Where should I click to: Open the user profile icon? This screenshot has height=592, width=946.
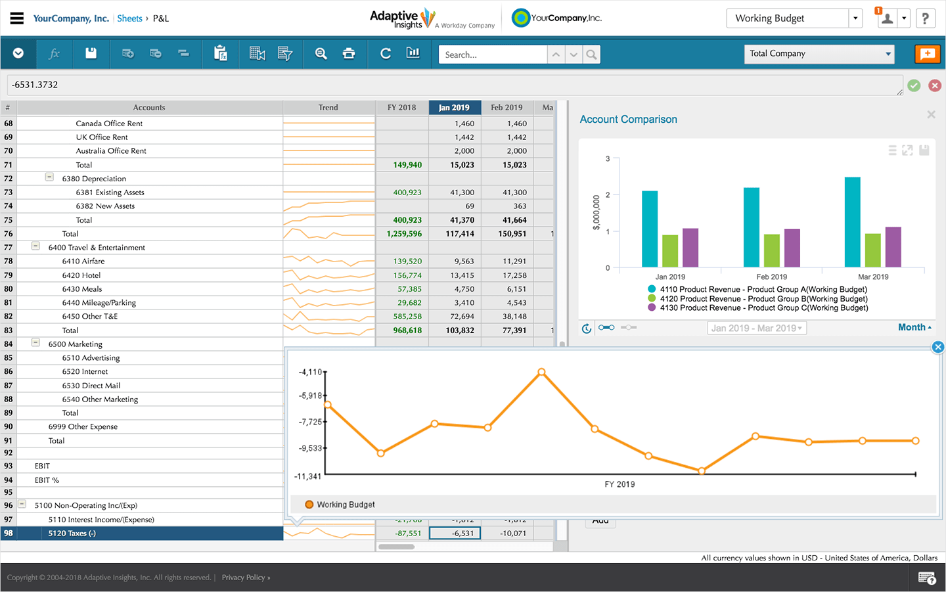pos(887,18)
